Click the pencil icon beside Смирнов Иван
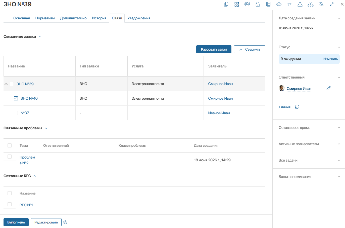345x228 pixels. (329, 88)
